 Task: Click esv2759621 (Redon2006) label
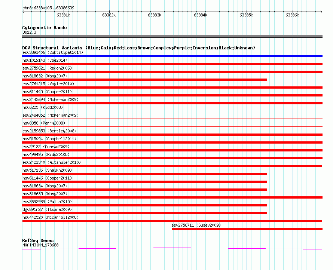47,68
